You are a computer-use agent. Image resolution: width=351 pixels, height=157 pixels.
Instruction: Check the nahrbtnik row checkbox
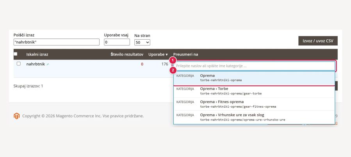pos(19,64)
